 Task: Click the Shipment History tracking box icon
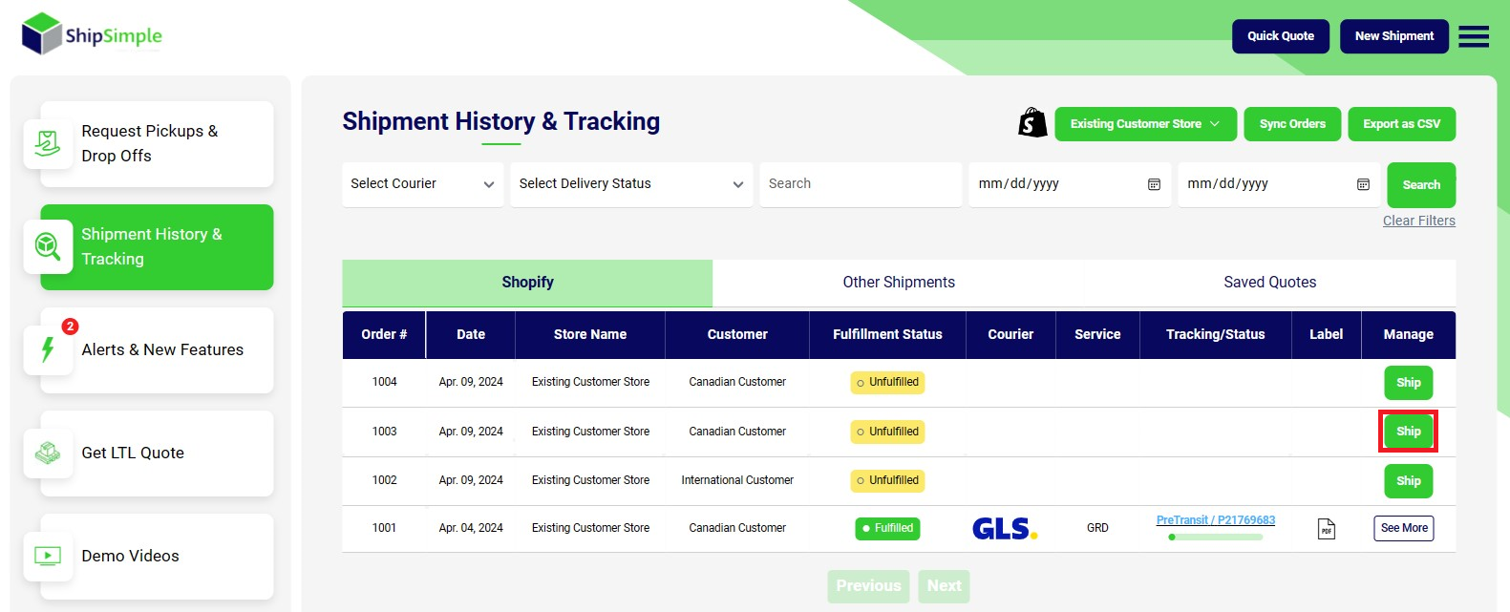coord(48,246)
